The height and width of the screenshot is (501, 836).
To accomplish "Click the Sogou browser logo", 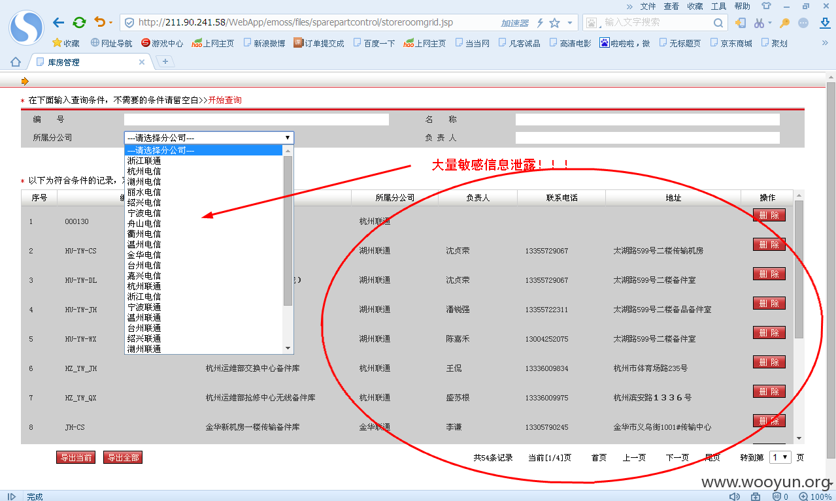I will [x=26, y=27].
